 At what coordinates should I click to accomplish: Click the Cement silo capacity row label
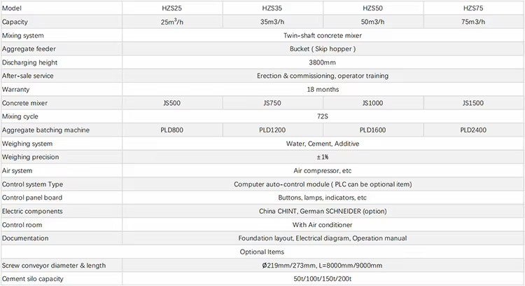(32, 279)
